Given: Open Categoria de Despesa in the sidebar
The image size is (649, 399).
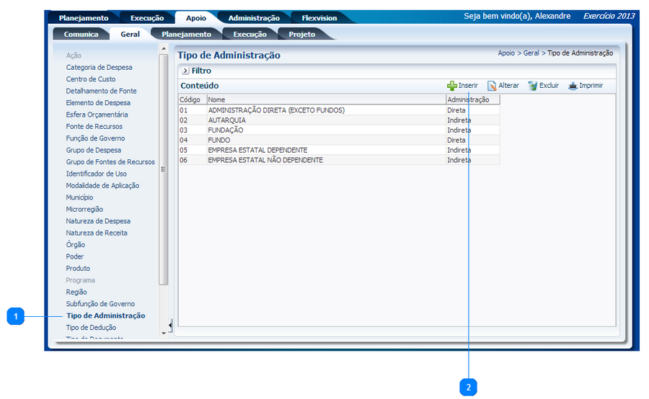Looking at the screenshot, I should click(99, 68).
